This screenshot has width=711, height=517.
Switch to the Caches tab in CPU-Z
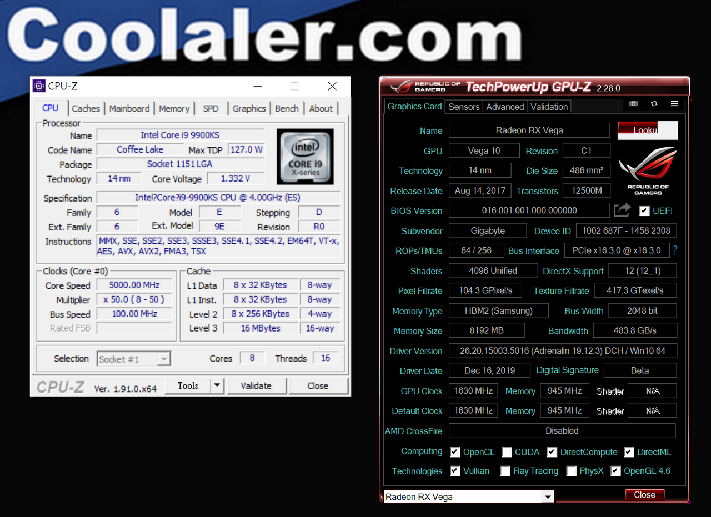(x=86, y=109)
